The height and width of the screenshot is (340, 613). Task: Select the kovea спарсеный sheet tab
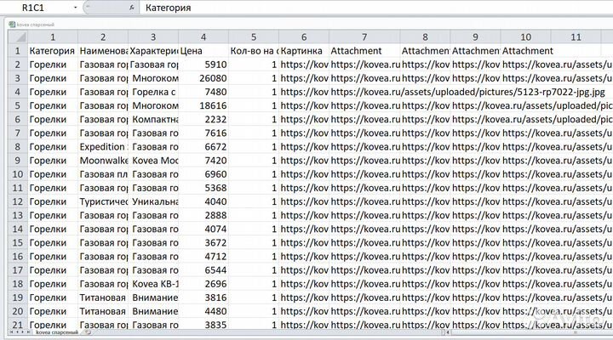(56, 332)
